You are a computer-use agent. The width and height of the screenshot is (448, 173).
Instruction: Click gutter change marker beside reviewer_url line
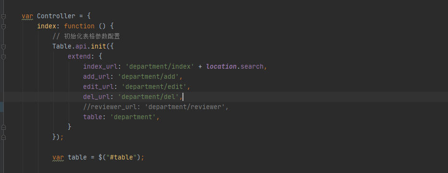2,107
